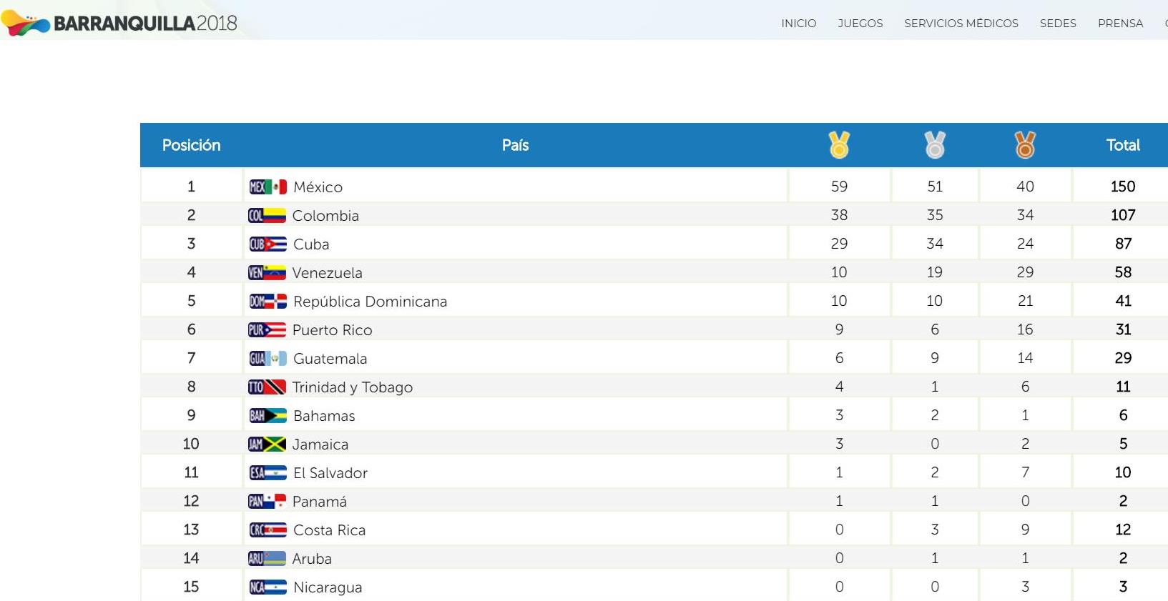Click the Barranquilla 2018 logo
1168x601 pixels.
point(119,23)
